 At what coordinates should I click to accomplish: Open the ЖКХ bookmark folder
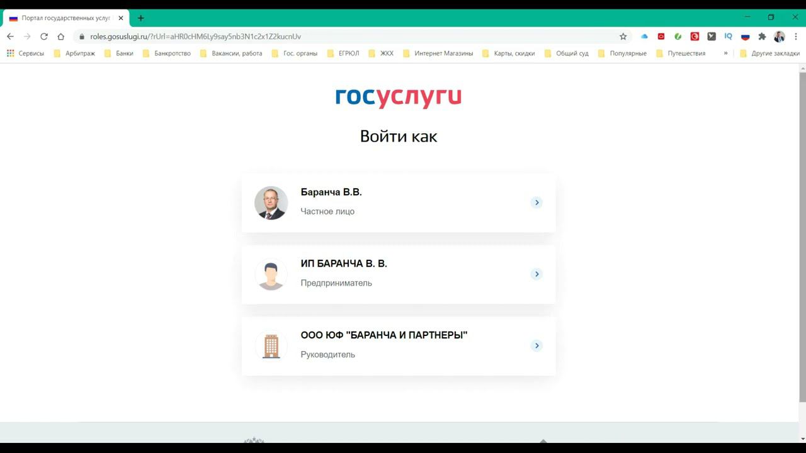pos(381,53)
